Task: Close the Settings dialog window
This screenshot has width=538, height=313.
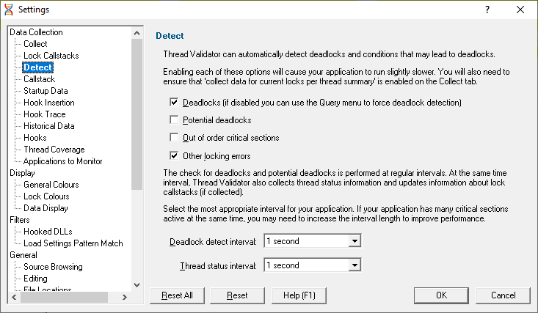Action: 520,10
